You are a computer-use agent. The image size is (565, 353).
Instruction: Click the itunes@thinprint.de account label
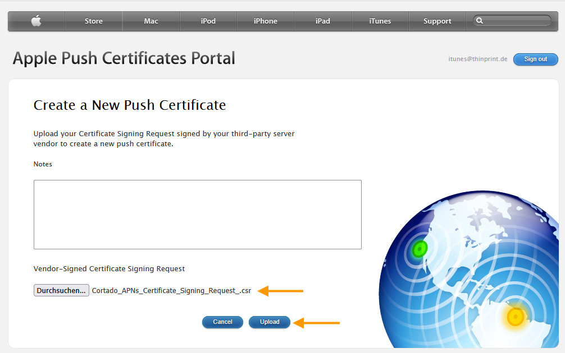478,59
